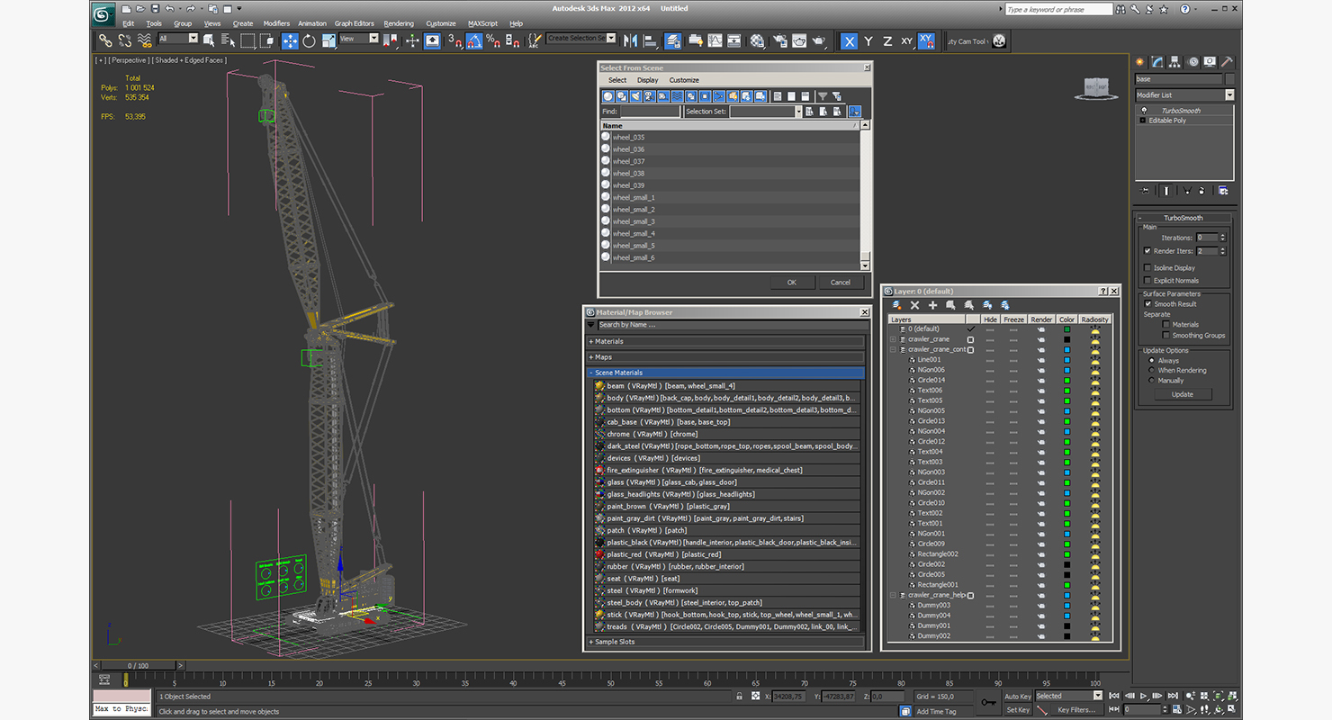Toggle the Angle Snap tool
The height and width of the screenshot is (720, 1332).
tap(474, 41)
